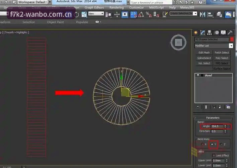Click Make Unique icon below the stack
Image resolution: width=237 pixels, height=168 pixels.
(214, 107)
